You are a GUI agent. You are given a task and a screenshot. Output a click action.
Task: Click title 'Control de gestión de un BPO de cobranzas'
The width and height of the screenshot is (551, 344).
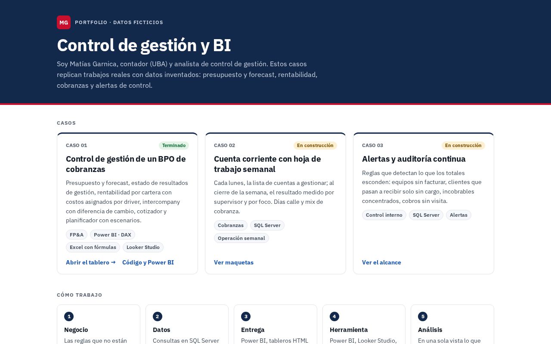point(126,164)
